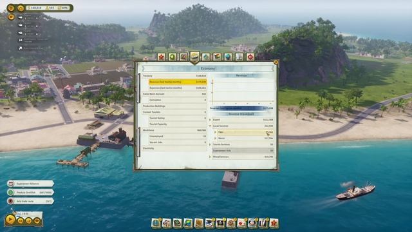Open the pens constitution icon

point(263,223)
